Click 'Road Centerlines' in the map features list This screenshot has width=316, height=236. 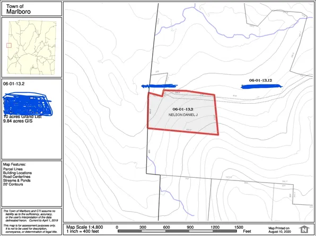[x=16, y=177]
